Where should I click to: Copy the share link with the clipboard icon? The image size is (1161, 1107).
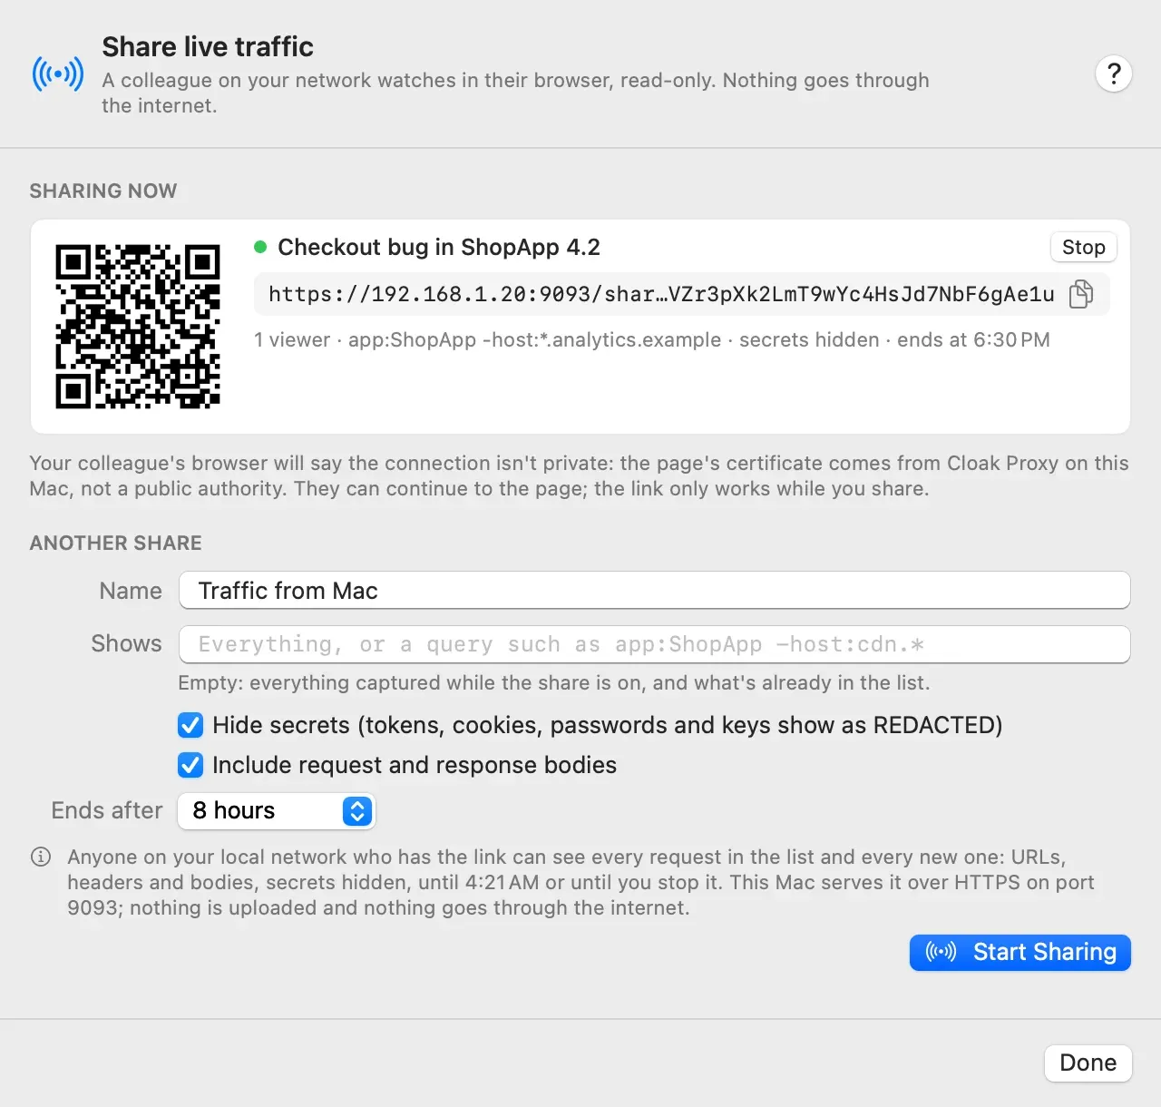pyautogui.click(x=1081, y=294)
